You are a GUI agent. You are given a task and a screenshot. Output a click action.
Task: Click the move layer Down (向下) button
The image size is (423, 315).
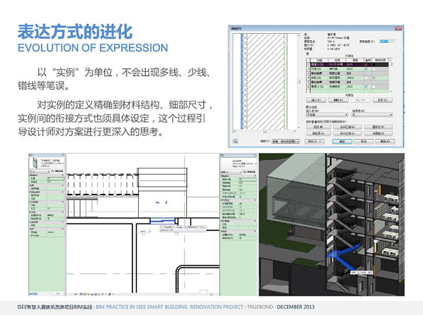point(383,100)
